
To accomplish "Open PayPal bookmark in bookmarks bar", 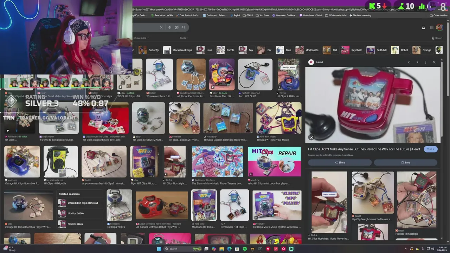I will click(x=235, y=15).
